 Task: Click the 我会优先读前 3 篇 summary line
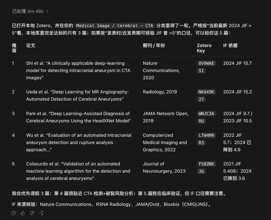tap(119, 193)
